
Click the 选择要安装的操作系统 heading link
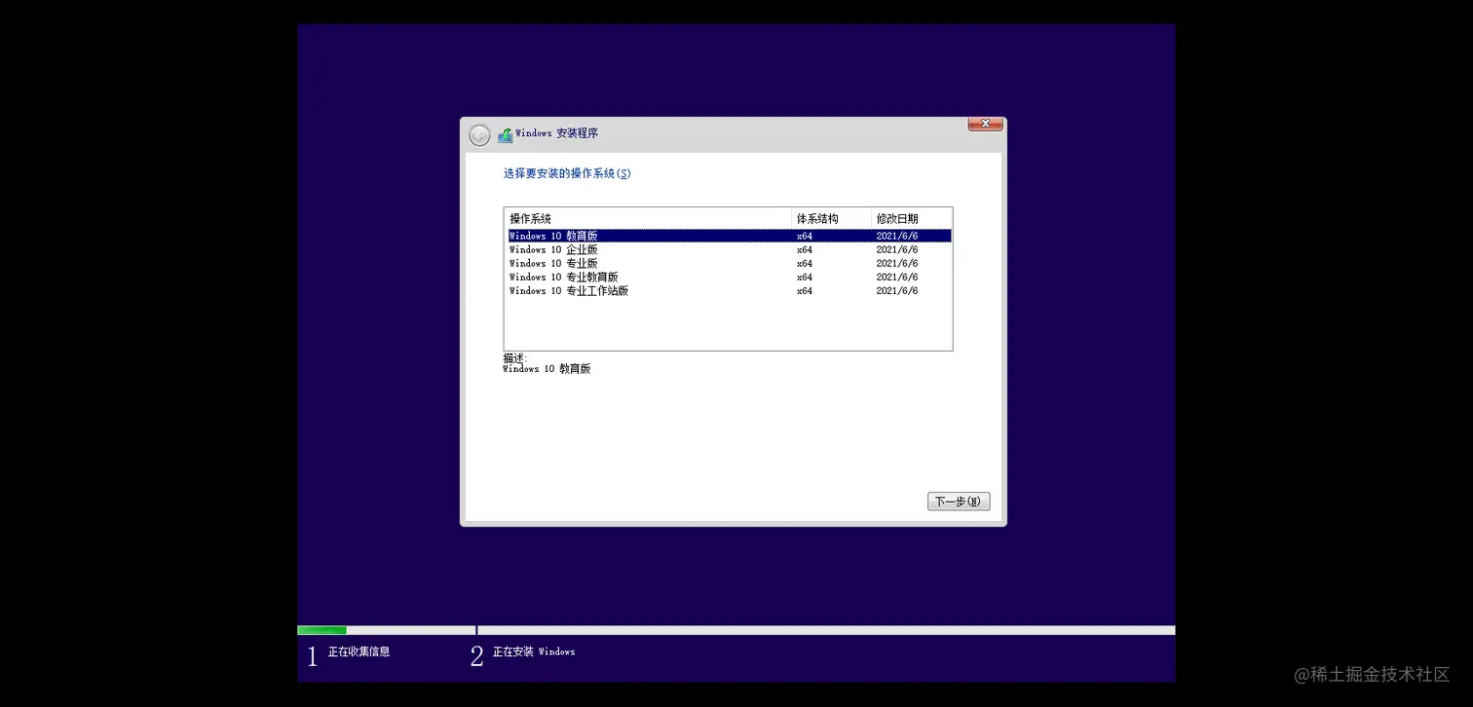coord(565,172)
